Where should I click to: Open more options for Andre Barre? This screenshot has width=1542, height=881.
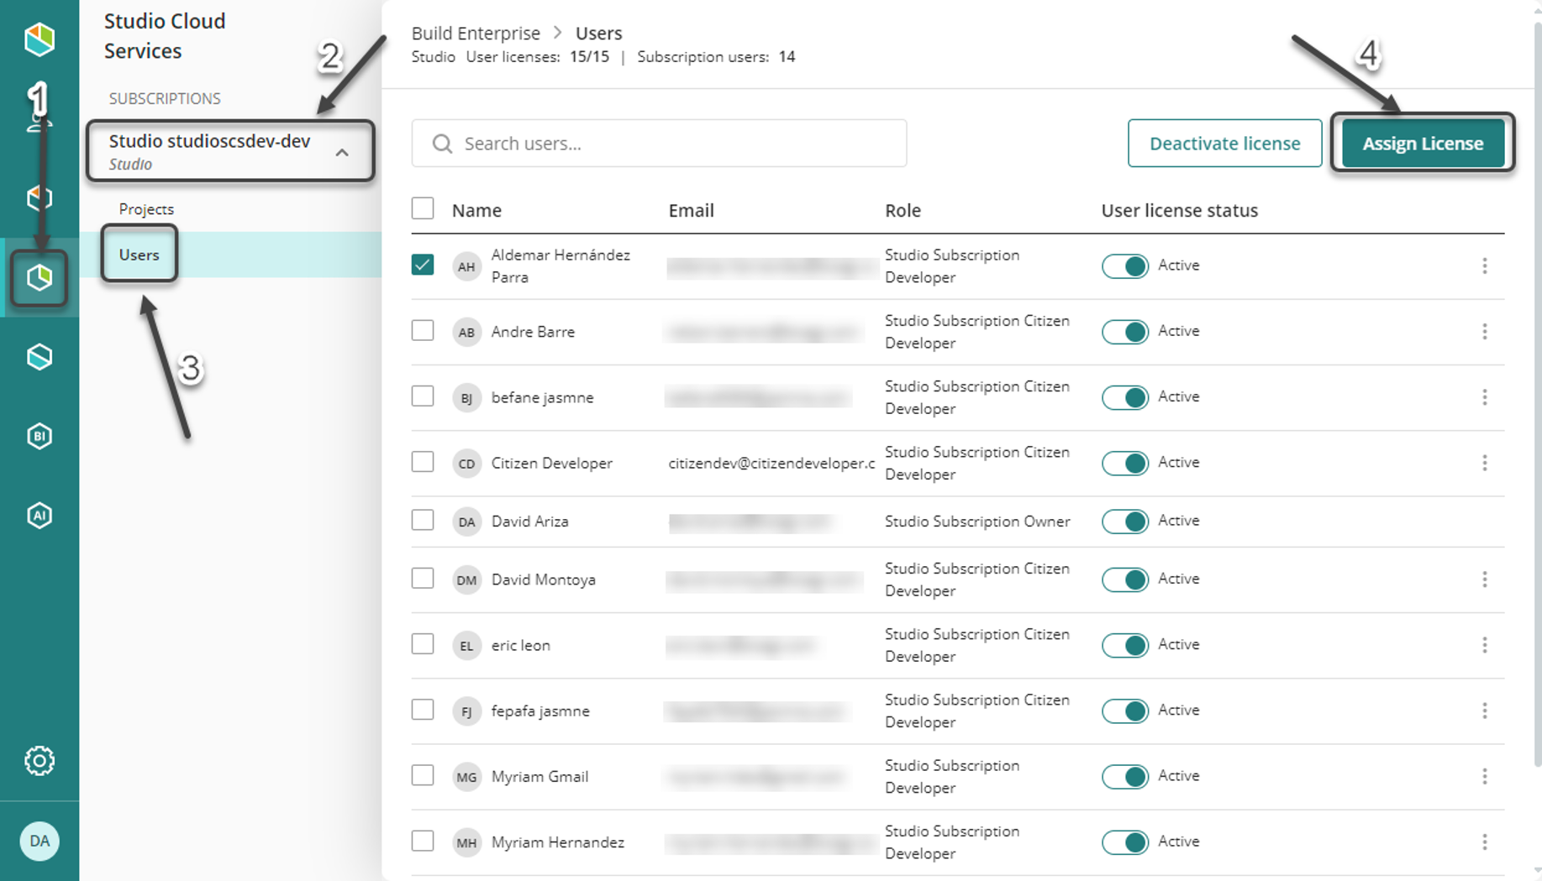pyautogui.click(x=1485, y=331)
